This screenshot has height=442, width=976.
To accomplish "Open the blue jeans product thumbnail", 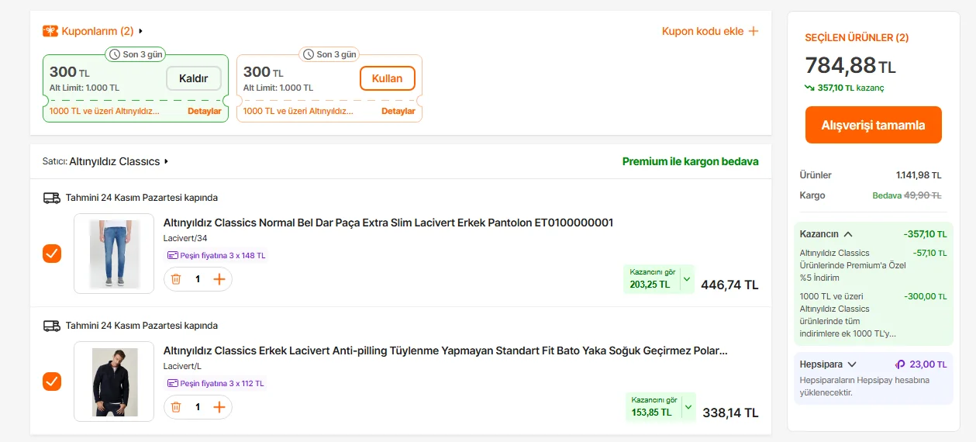I will pos(114,254).
